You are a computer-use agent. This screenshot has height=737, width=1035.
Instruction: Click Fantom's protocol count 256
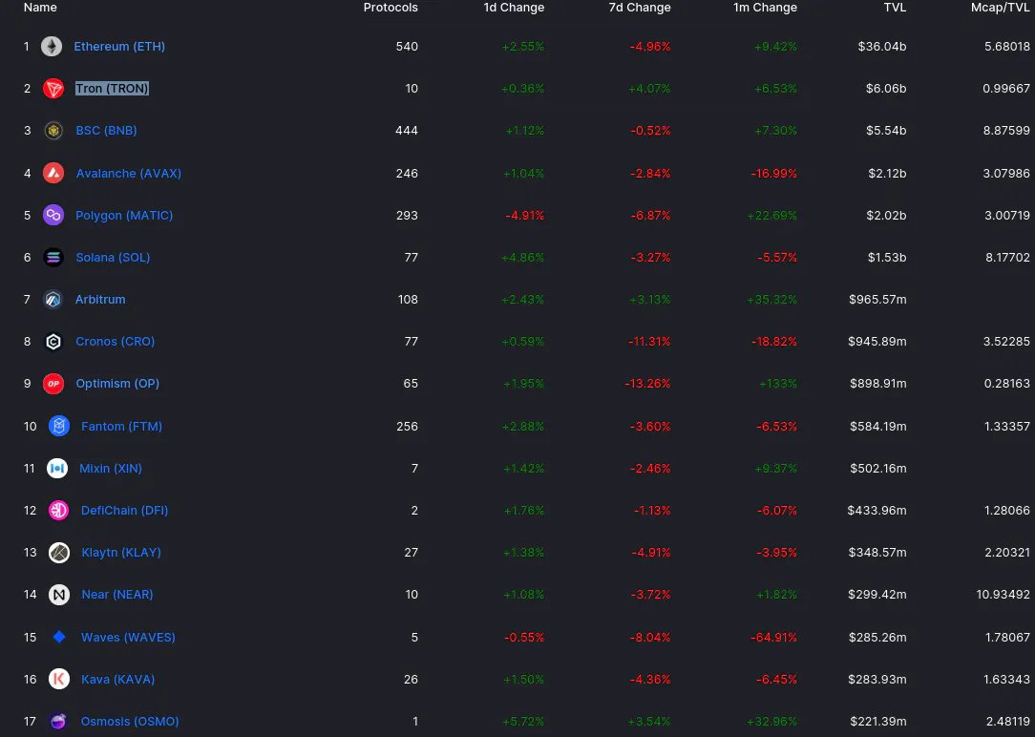tap(408, 426)
